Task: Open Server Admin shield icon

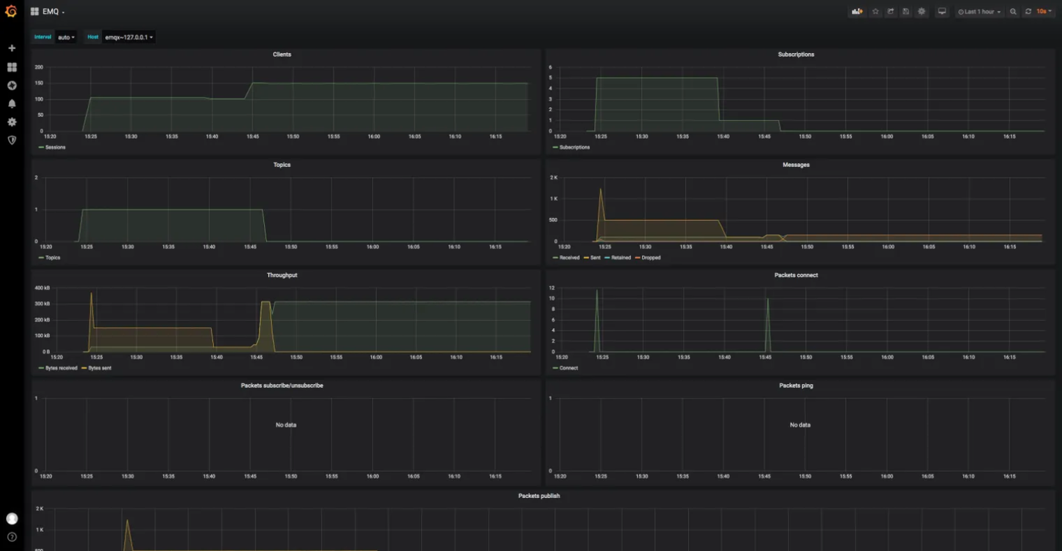Action: point(11,140)
